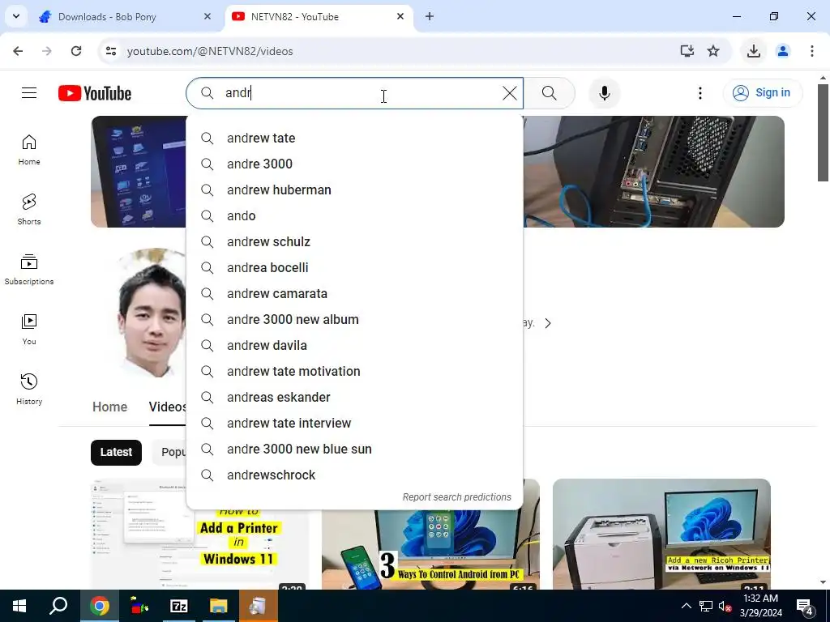Select the Latest filter chip

point(116,452)
